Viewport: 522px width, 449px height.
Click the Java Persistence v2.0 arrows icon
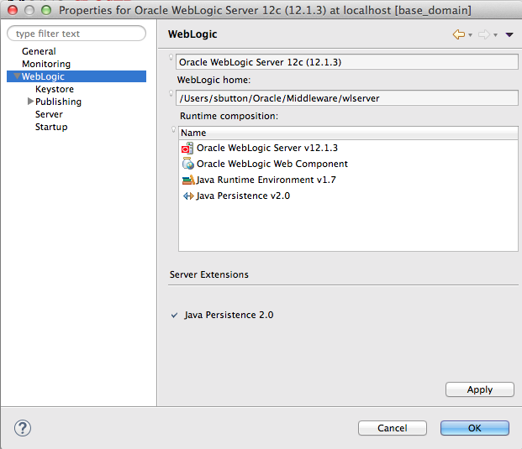click(188, 196)
